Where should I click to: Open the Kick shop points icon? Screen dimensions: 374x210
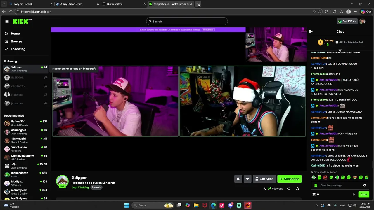pyautogui.click(x=314, y=195)
